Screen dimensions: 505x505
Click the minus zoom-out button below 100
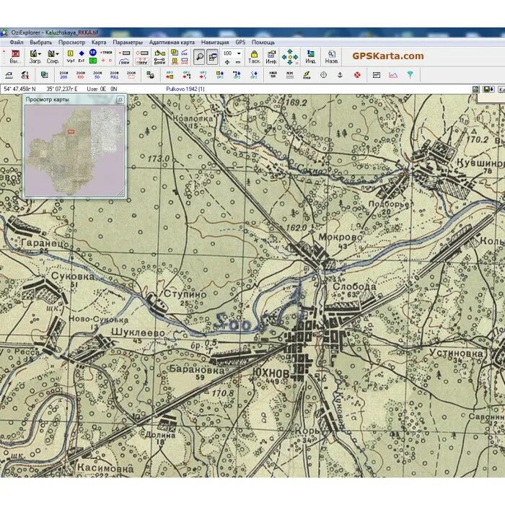pyautogui.click(x=237, y=62)
